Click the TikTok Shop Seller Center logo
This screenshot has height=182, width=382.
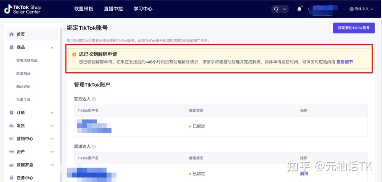click(23, 9)
